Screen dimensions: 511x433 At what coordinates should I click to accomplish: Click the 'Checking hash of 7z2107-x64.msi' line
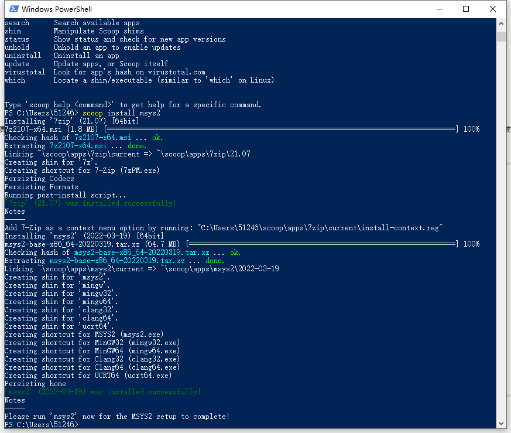84,137
